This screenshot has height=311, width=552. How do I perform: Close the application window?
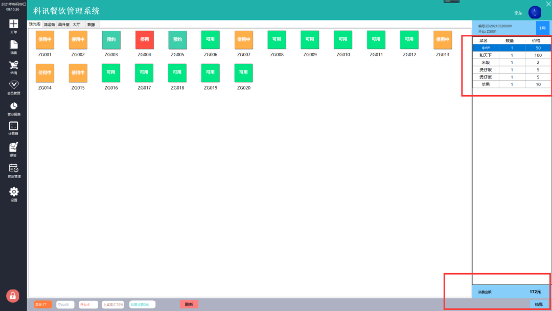[x=548, y=4]
